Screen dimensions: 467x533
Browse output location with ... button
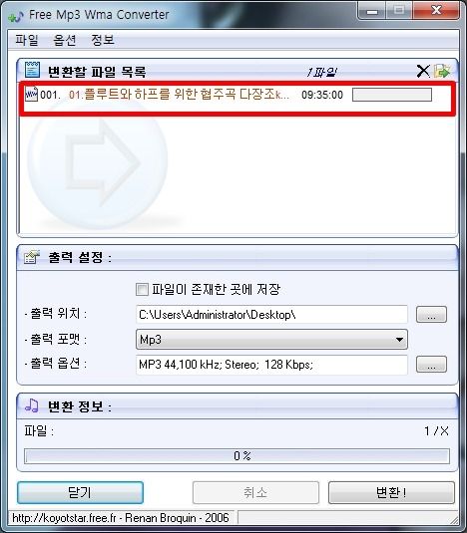431,315
